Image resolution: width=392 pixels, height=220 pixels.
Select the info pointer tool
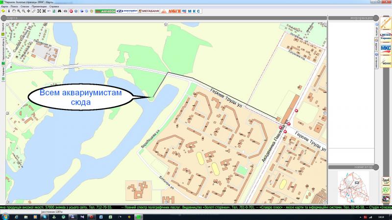click(x=9, y=11)
